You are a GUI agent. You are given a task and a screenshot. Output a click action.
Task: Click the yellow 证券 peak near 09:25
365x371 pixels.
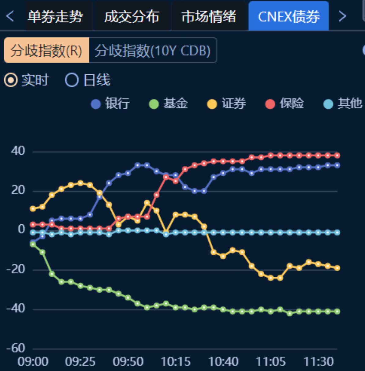(x=80, y=183)
